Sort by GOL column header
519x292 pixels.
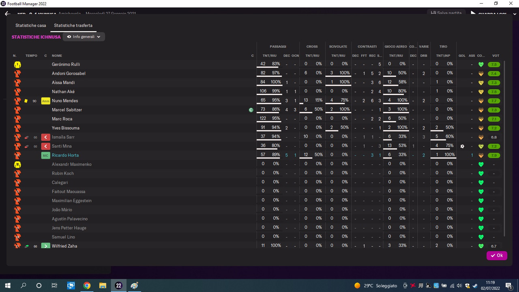[x=462, y=56]
